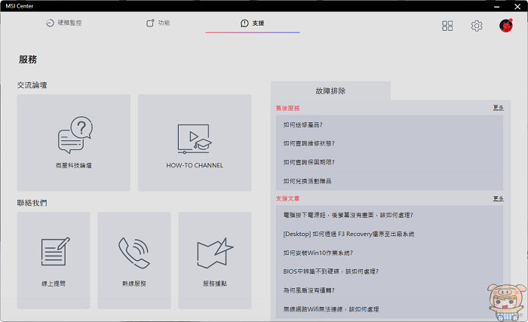Open 如何查詢保固期限? article

point(309,162)
